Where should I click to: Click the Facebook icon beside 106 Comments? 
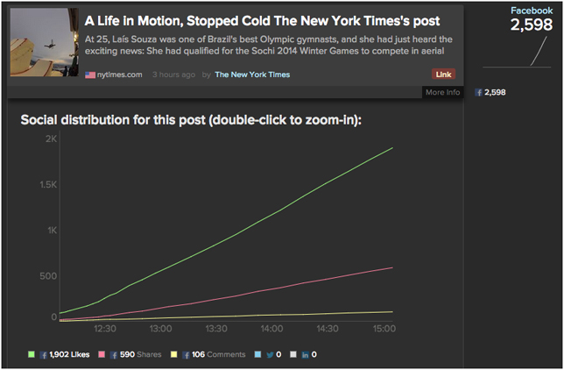(x=186, y=355)
